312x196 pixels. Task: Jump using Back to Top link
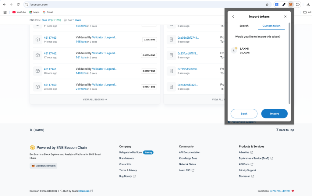click(285, 130)
